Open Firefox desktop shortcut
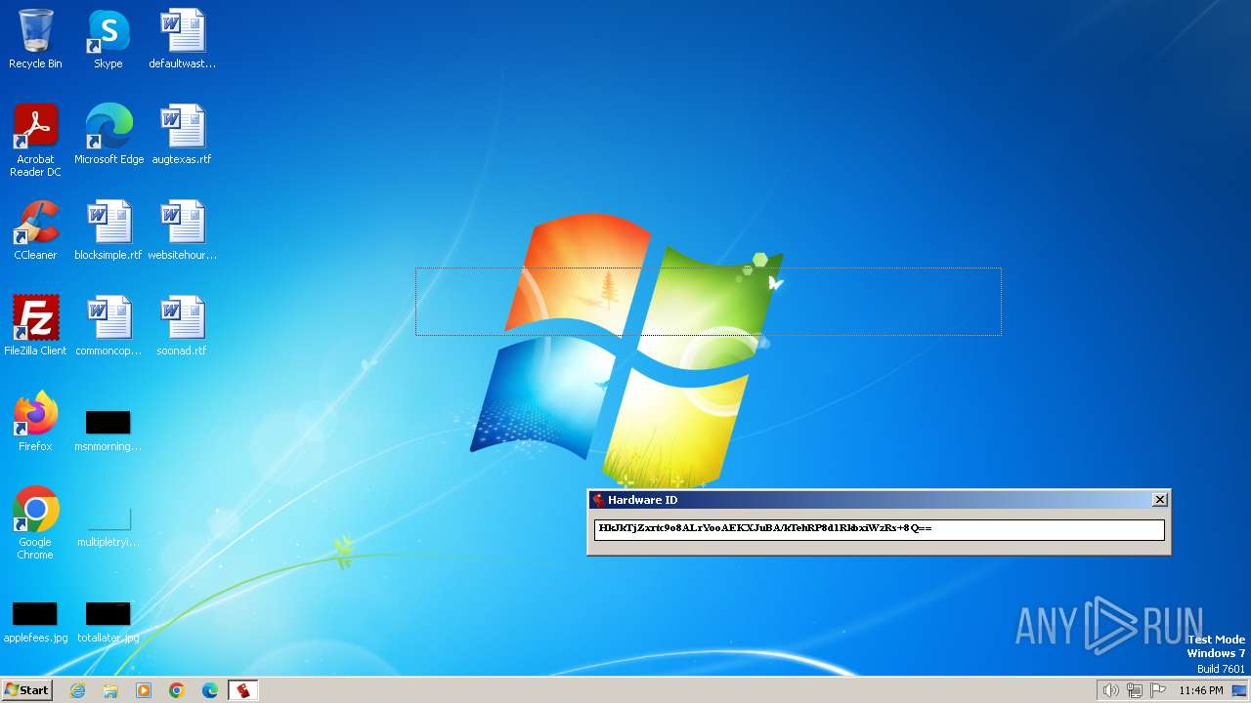Screen dimensions: 1251x703 pos(35,422)
